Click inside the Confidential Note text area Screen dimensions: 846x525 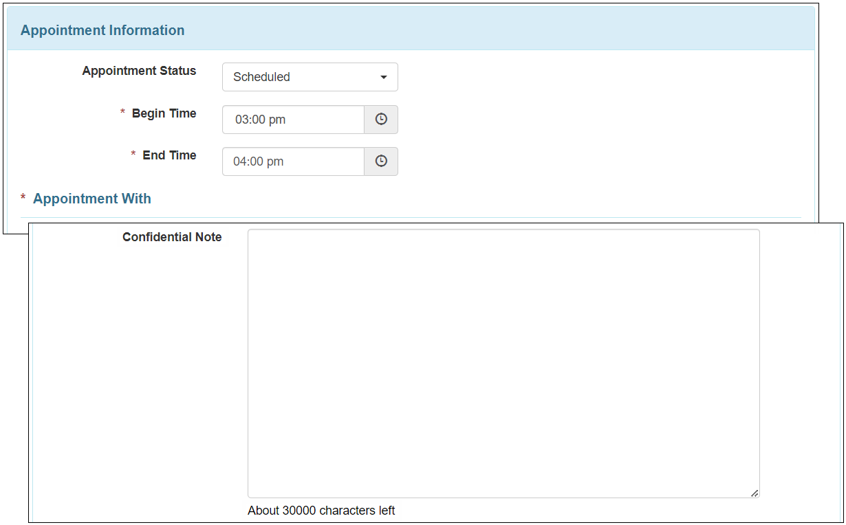coord(503,364)
